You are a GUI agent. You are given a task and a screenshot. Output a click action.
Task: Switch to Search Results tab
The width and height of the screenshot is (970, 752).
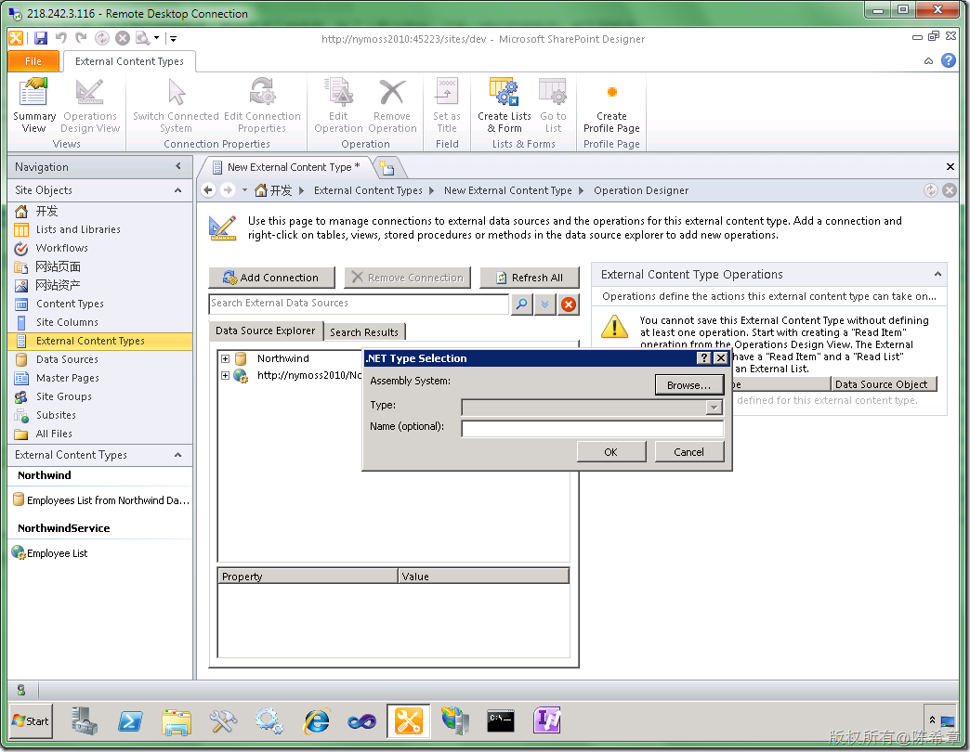pyautogui.click(x=364, y=331)
